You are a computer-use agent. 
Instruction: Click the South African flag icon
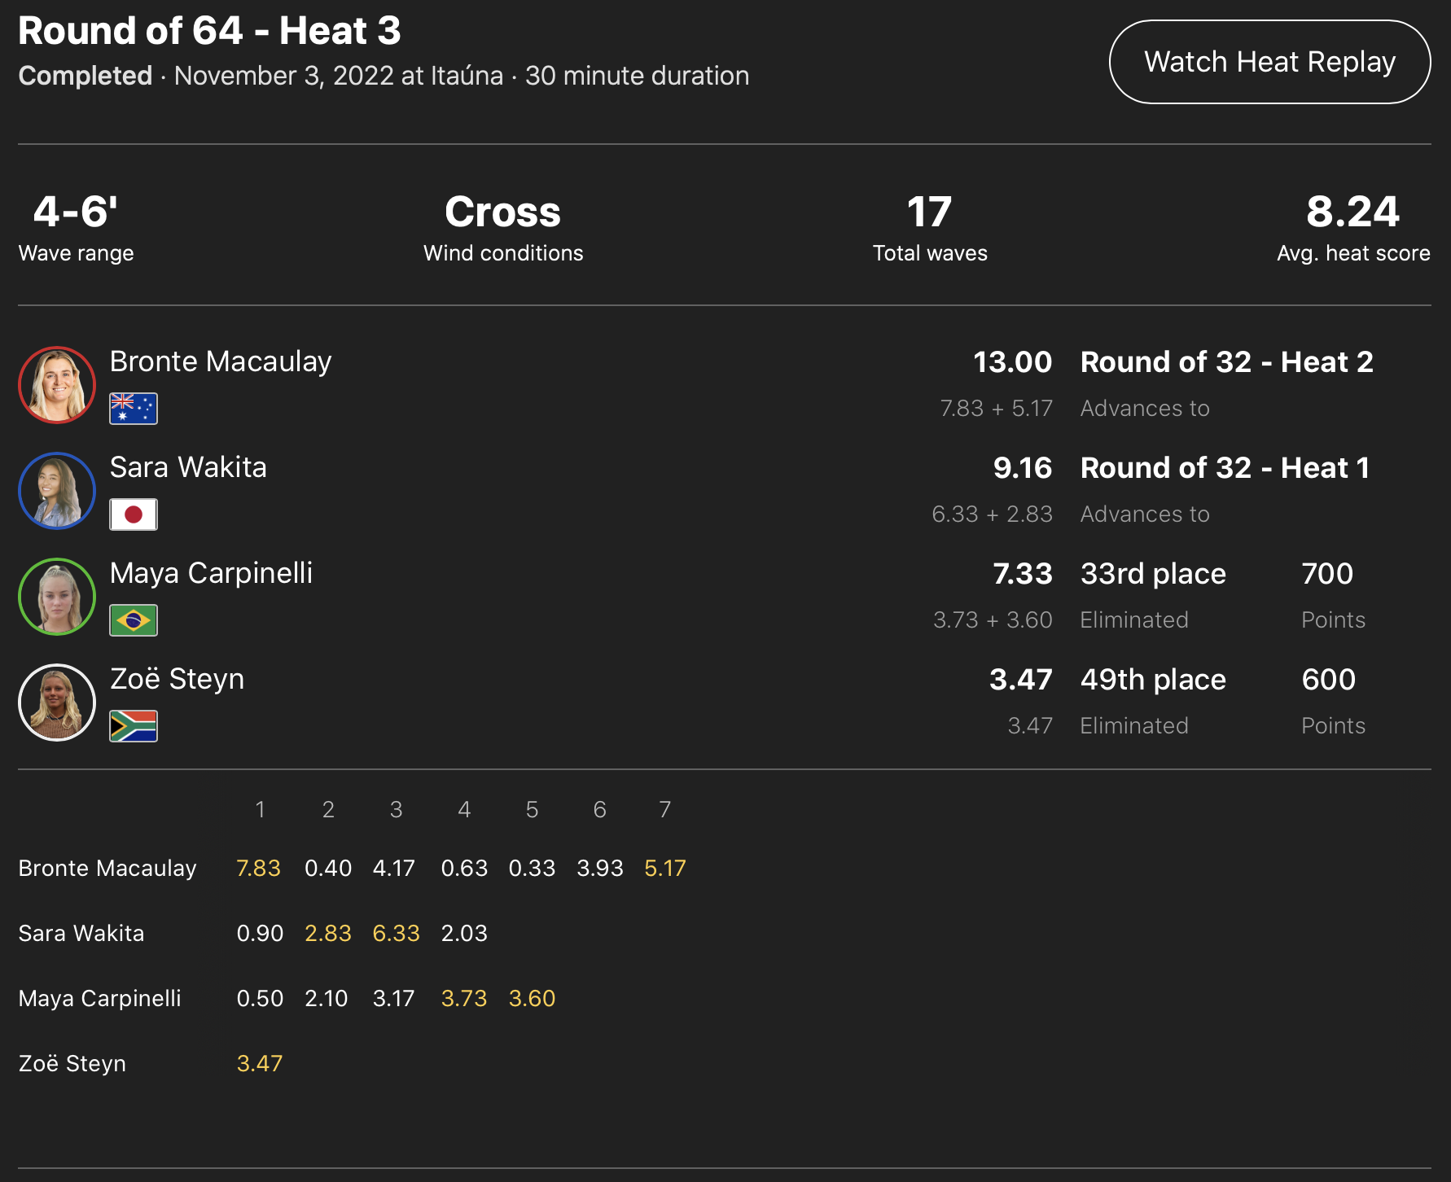pos(134,726)
